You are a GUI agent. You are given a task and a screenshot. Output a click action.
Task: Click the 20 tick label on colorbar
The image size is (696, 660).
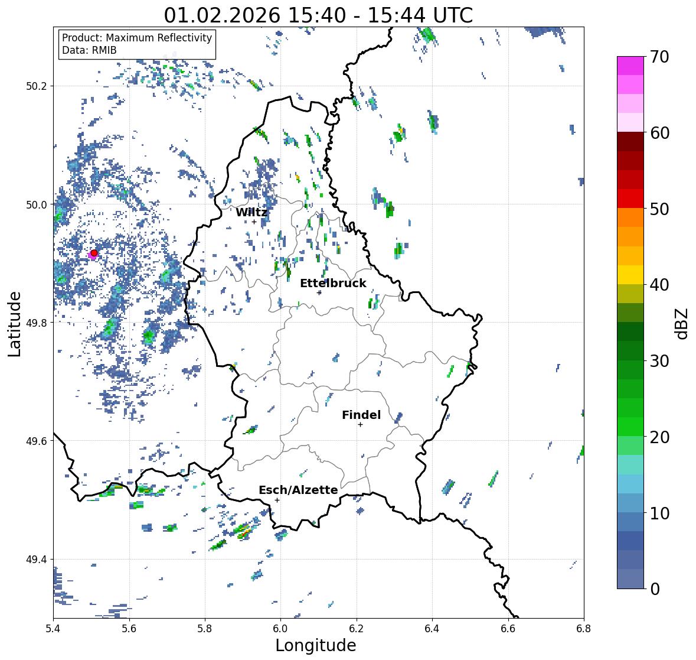659,437
